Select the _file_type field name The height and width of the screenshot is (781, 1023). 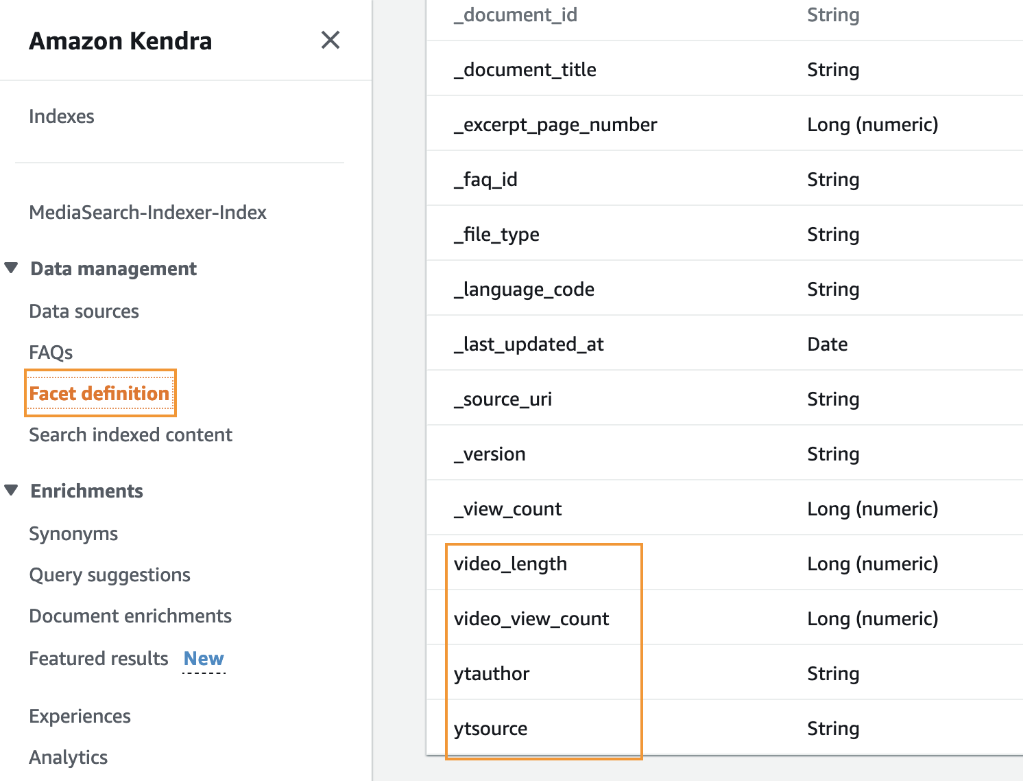pyautogui.click(x=496, y=235)
